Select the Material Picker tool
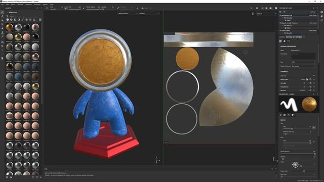The image size is (324, 182). click(x=2, y=36)
